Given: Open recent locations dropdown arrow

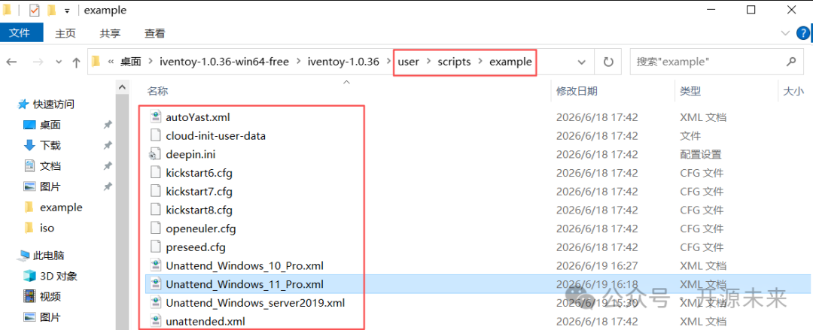Looking at the screenshot, I should (x=59, y=62).
